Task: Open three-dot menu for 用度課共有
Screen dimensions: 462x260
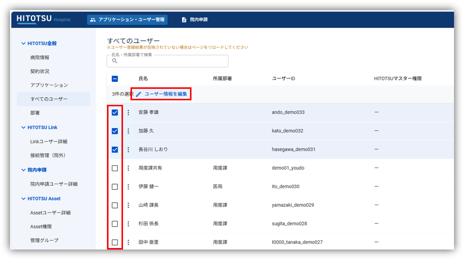Action: (128, 168)
